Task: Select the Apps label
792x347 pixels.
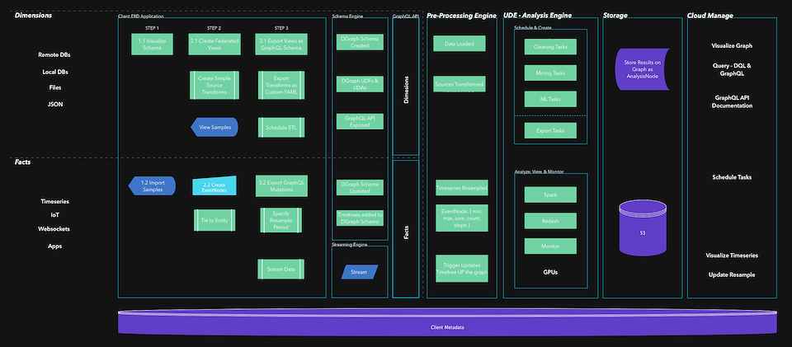Action: 55,246
